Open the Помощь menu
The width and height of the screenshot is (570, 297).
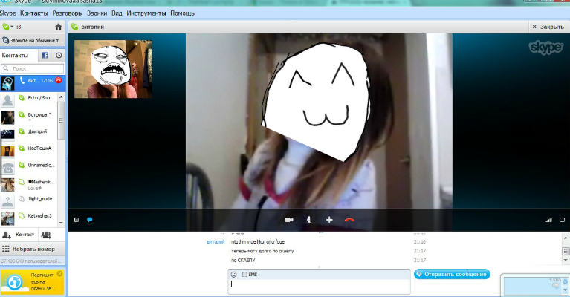tap(183, 13)
